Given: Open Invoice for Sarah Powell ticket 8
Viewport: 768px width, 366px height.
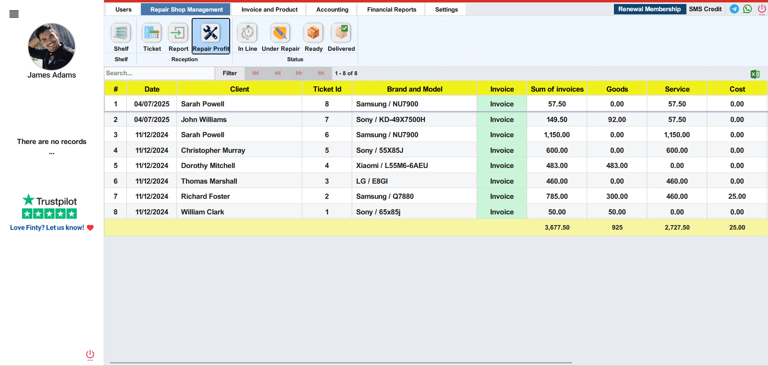Looking at the screenshot, I should tap(502, 104).
